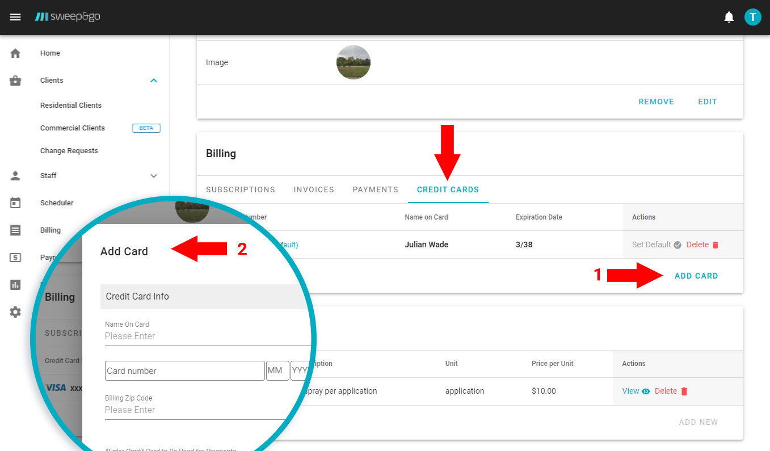Open the Settings gear icon
Image resolution: width=770 pixels, height=451 pixels.
pyautogui.click(x=15, y=312)
